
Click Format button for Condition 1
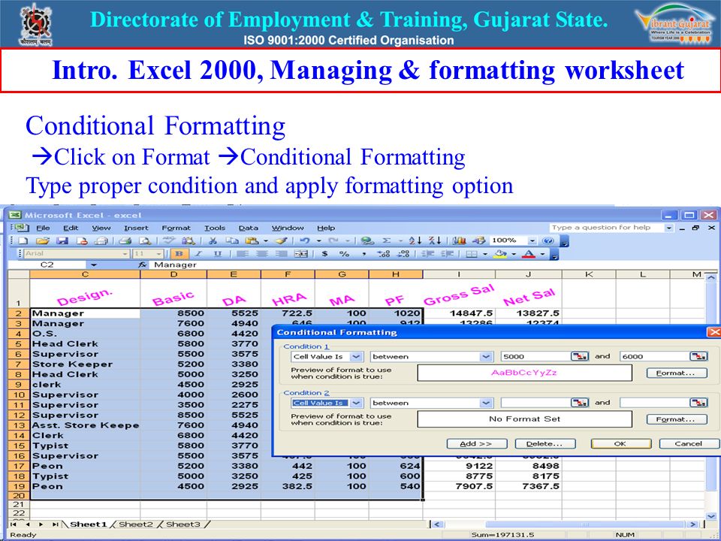coord(677,373)
